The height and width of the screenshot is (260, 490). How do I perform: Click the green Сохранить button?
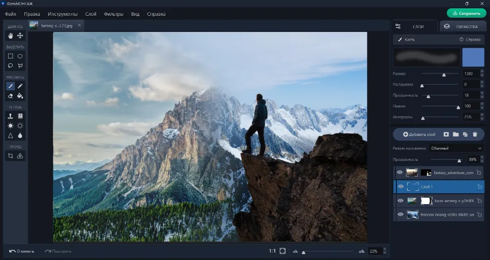point(466,13)
